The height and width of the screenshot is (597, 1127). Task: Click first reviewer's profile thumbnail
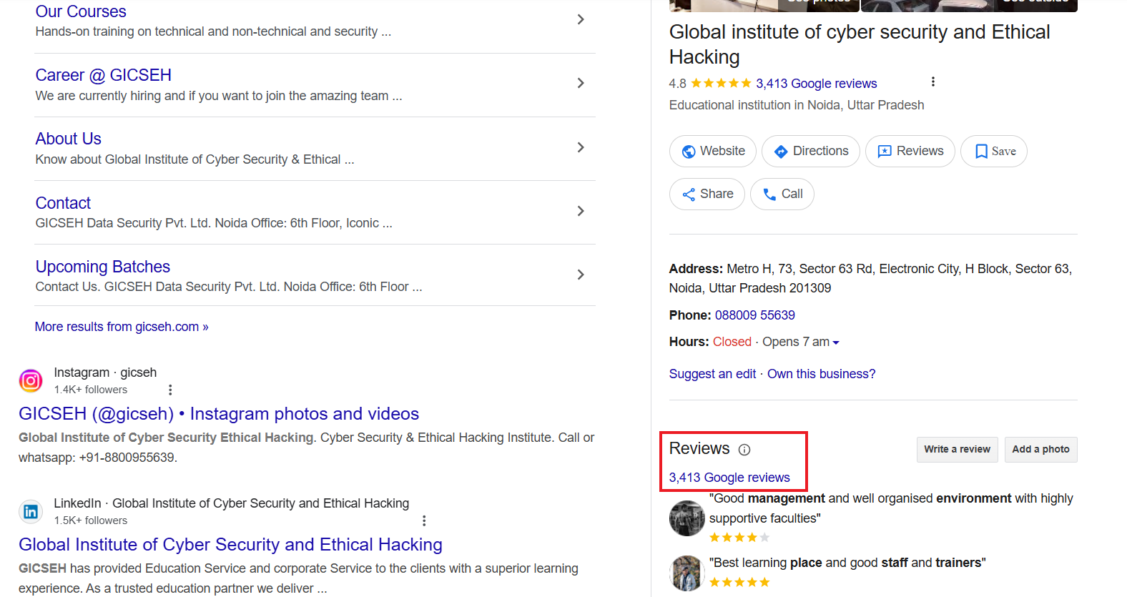click(686, 518)
